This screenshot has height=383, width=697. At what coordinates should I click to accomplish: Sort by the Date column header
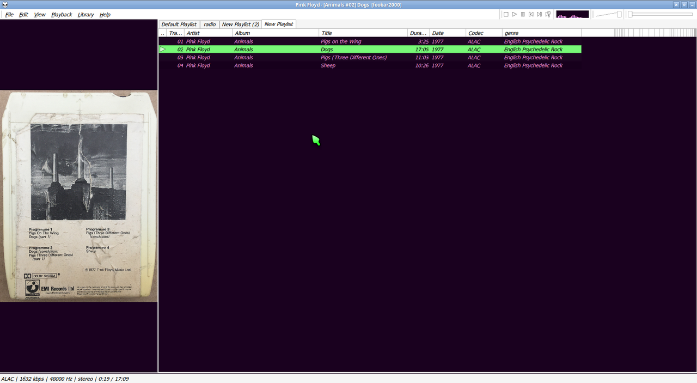(x=448, y=33)
